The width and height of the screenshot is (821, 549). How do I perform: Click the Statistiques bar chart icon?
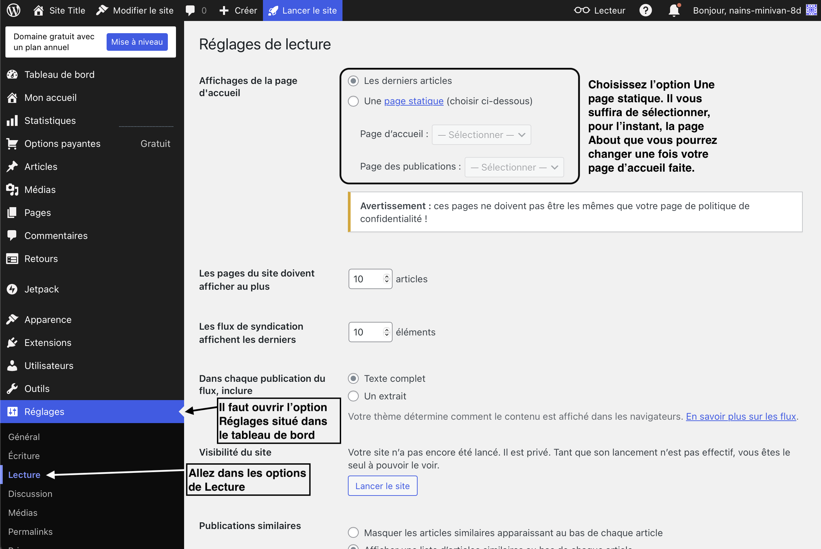(x=12, y=121)
